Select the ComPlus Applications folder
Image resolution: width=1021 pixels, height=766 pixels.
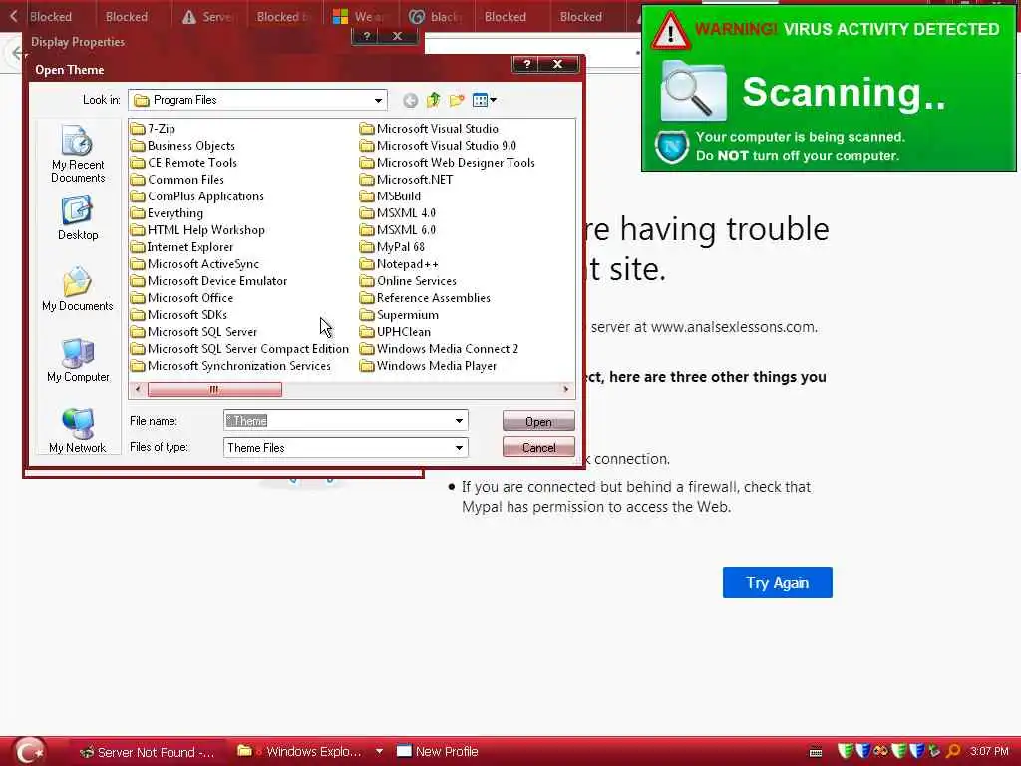197,196
